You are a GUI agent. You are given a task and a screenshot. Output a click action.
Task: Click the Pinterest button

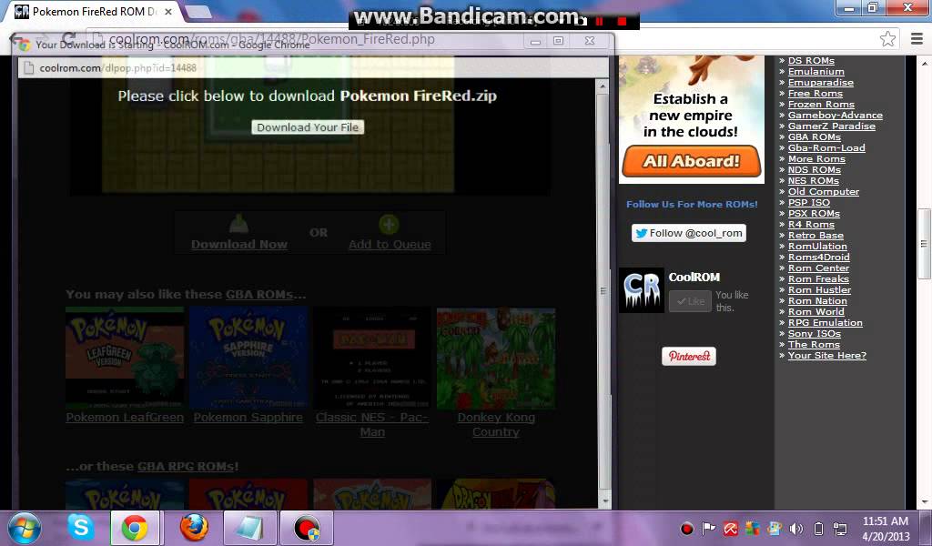689,356
